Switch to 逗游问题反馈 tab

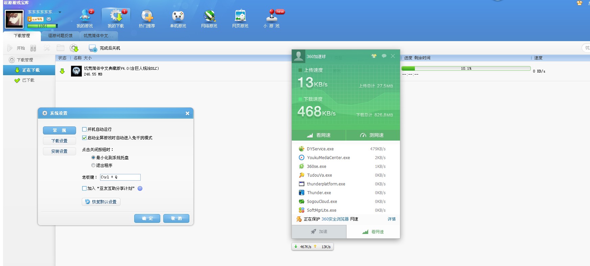(x=60, y=36)
